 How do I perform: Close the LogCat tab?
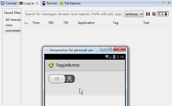37,3
